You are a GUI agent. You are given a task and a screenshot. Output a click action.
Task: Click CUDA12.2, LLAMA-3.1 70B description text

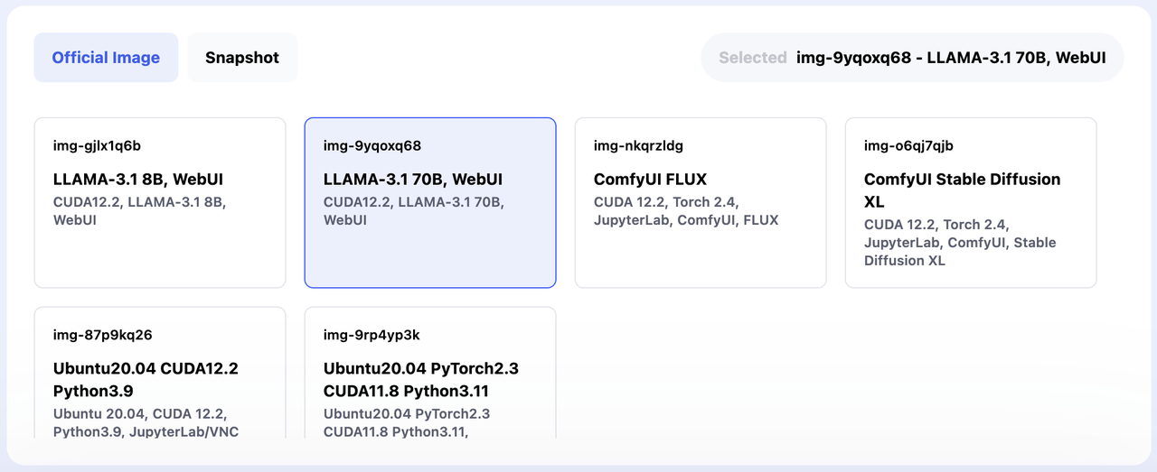[x=414, y=211]
